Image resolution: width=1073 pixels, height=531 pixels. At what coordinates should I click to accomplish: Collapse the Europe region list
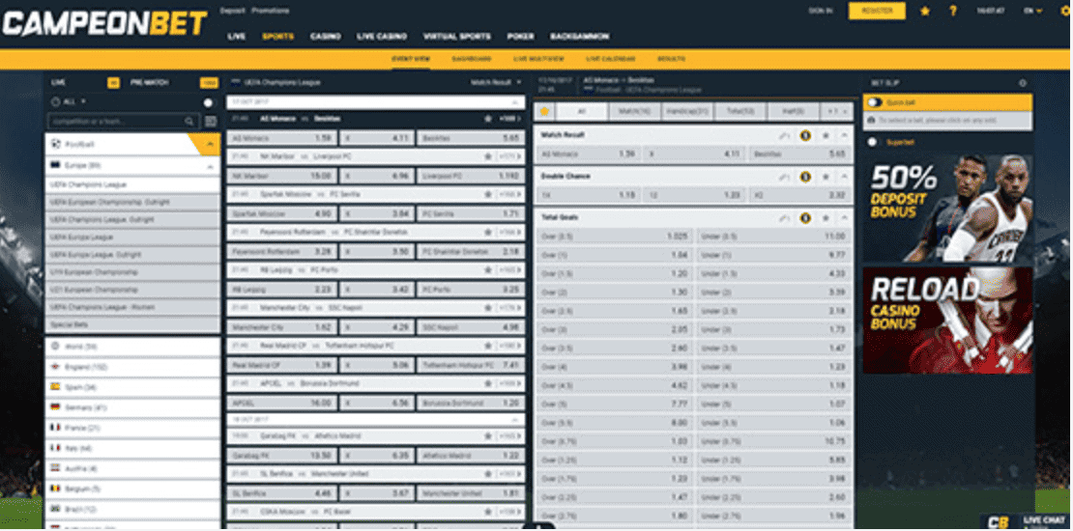tap(209, 165)
